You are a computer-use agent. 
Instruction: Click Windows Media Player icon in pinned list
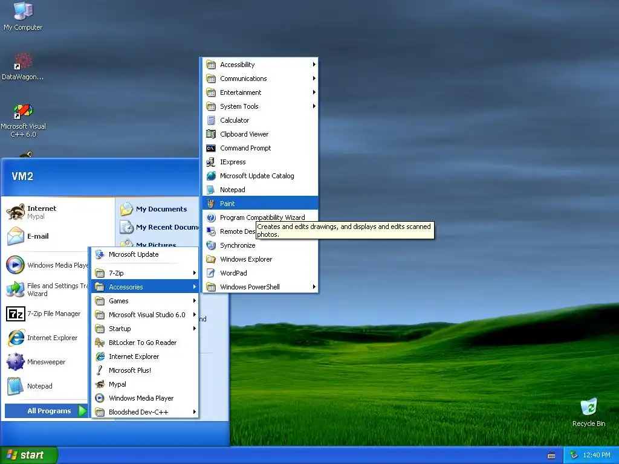coord(15,265)
